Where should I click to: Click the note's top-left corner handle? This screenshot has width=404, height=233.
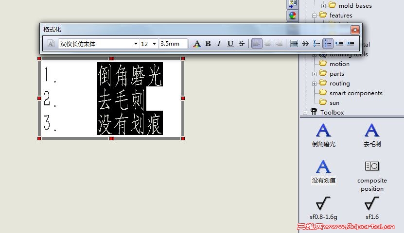[x=39, y=59]
